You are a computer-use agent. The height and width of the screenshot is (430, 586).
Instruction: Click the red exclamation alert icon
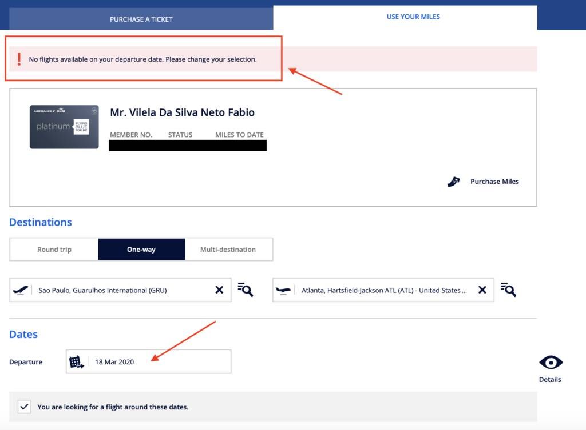tap(19, 59)
